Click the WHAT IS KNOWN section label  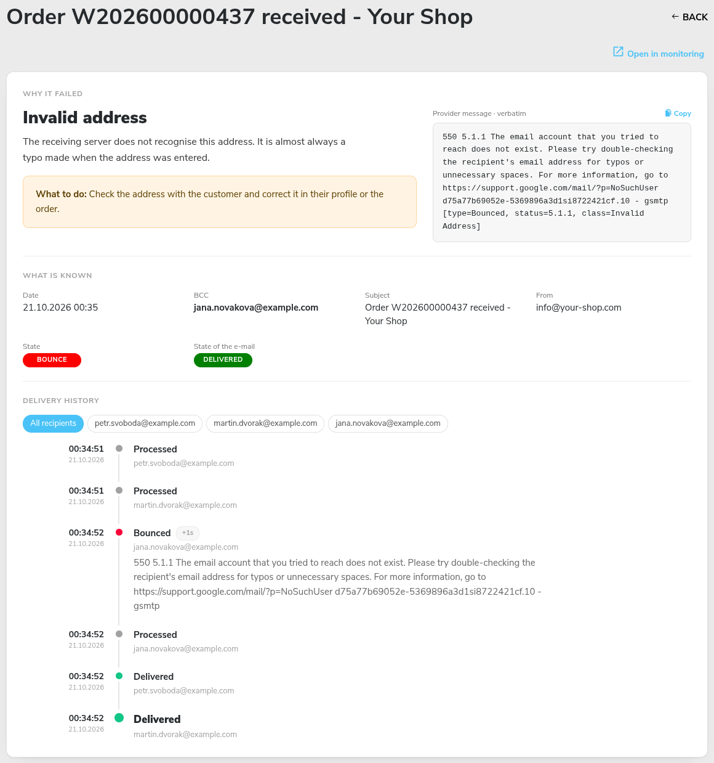(x=57, y=275)
